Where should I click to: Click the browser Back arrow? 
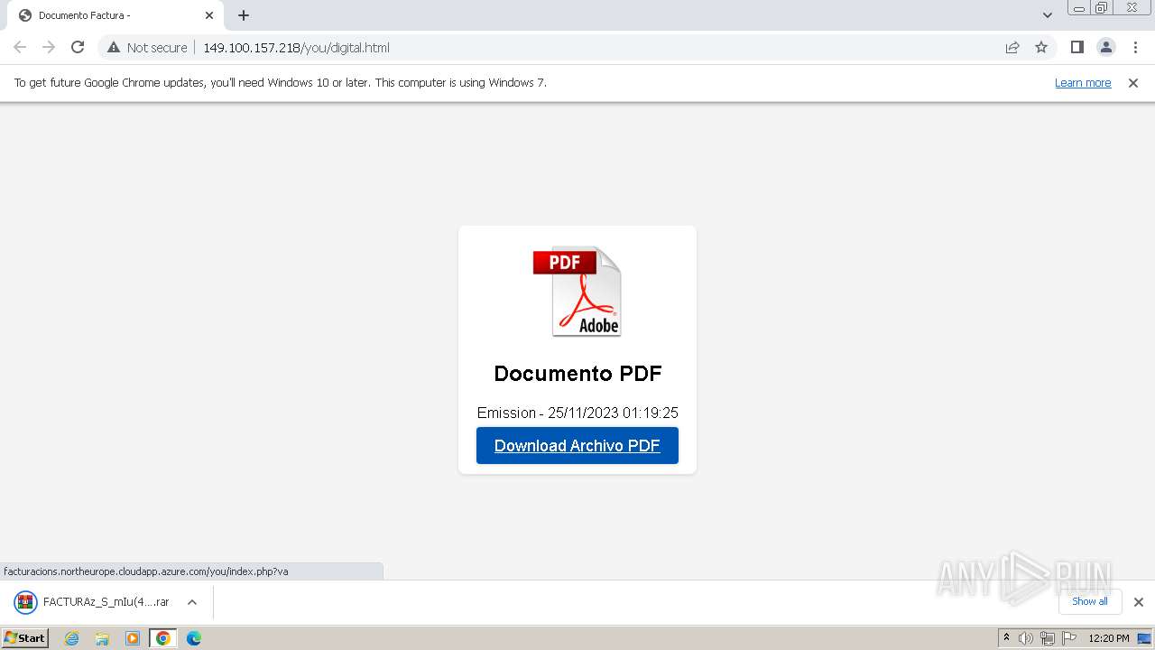point(20,47)
